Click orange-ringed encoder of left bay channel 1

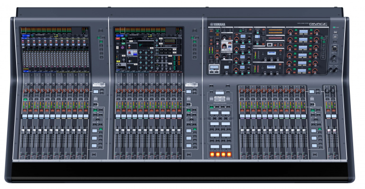pos(25,90)
